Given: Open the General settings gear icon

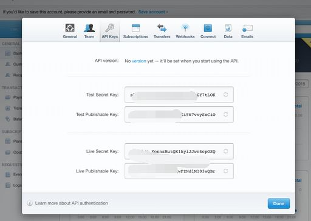Looking at the screenshot, I should click(x=70, y=28).
